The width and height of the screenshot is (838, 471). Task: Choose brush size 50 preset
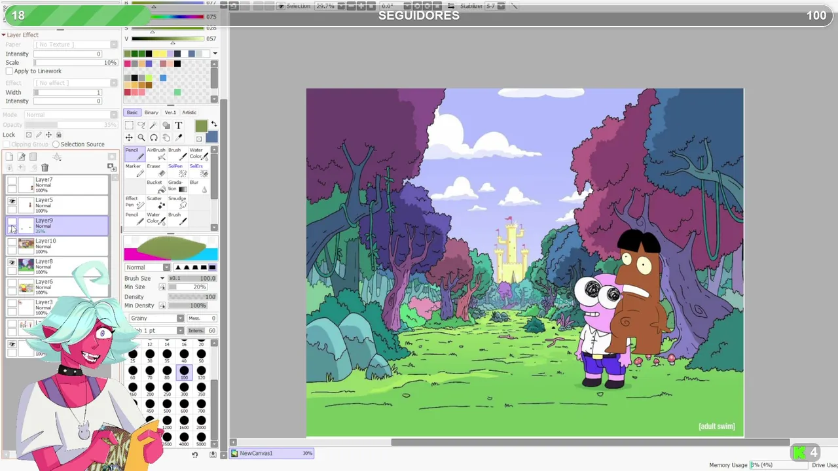[201, 356]
